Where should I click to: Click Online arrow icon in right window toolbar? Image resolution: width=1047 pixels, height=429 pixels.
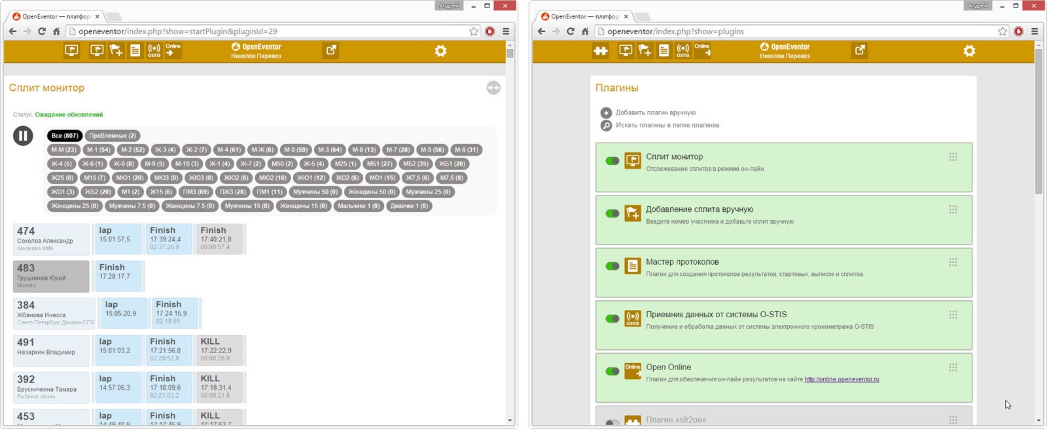[702, 50]
